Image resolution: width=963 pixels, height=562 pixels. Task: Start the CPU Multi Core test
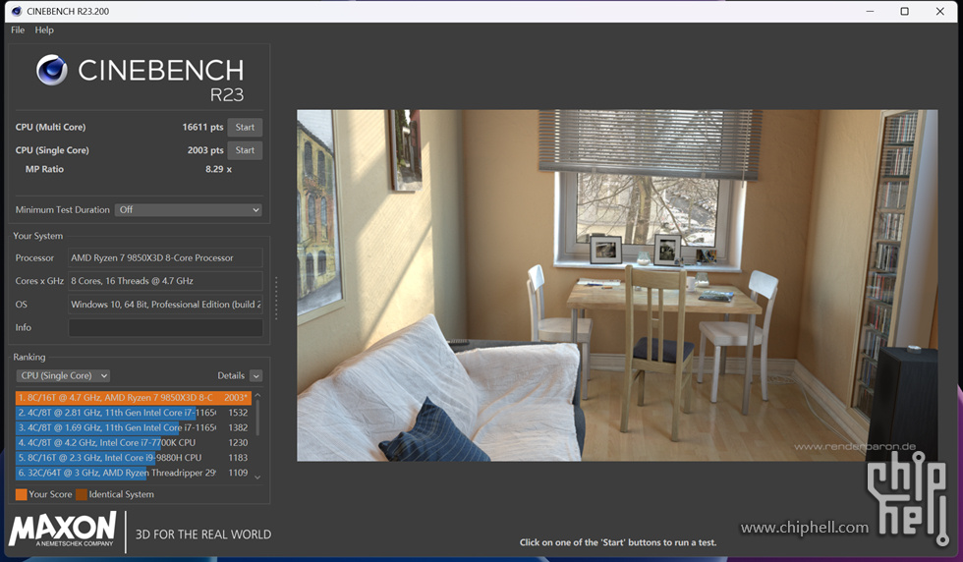(x=245, y=127)
